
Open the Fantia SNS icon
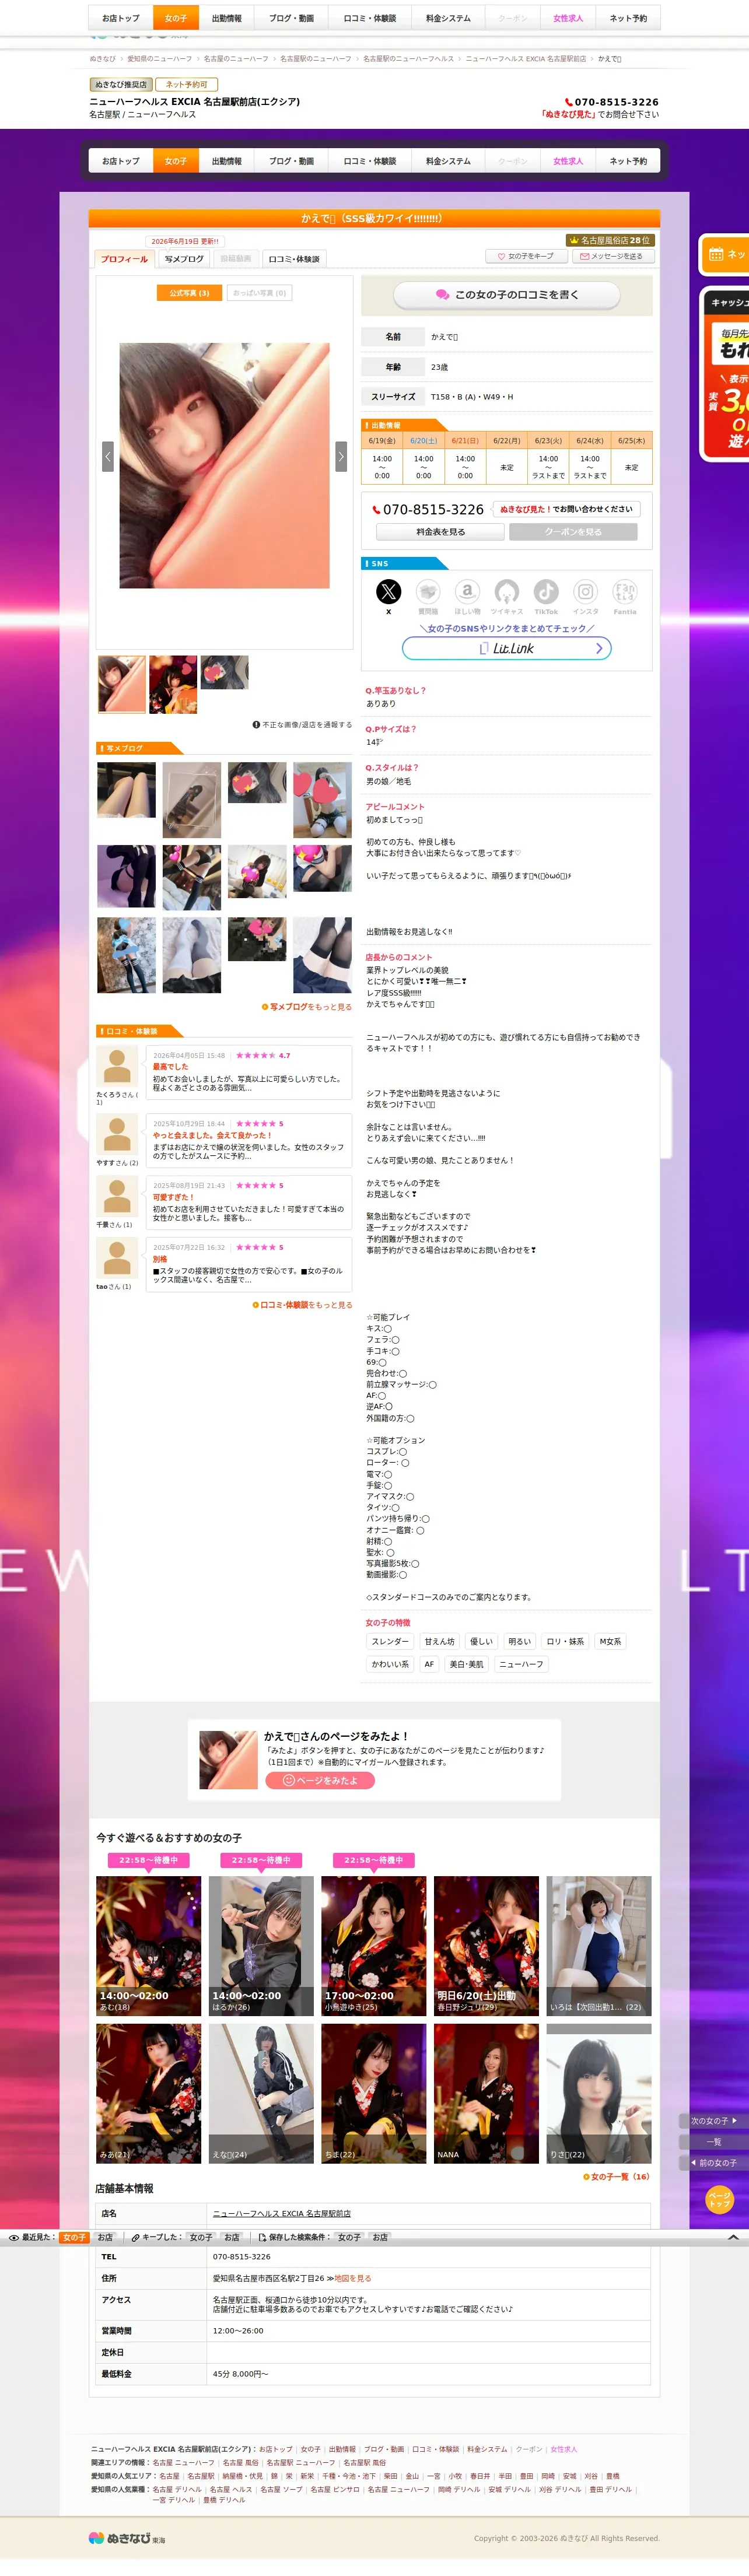coord(625,591)
